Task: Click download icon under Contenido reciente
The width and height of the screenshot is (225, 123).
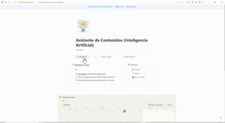Action: [x=76, y=70]
